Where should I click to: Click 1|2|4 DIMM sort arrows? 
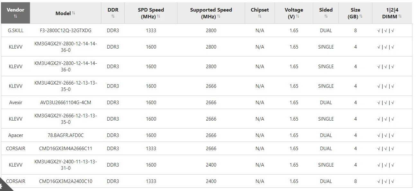400,16
